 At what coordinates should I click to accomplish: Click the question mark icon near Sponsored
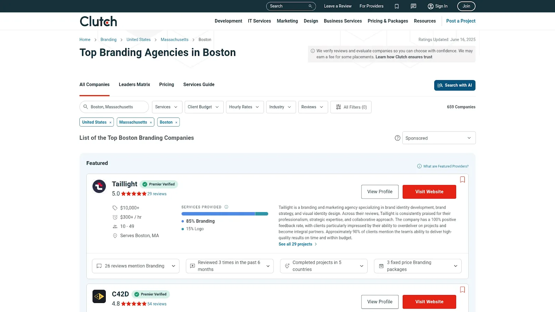pos(397,138)
